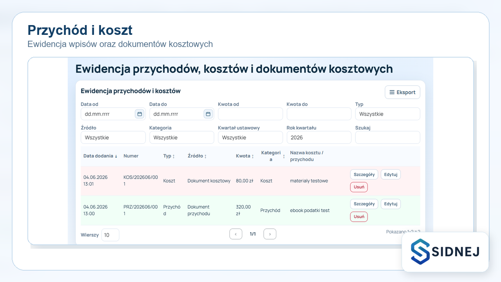Click the Kwota do input field
Viewport: 501px width, 282px height.
tap(319, 114)
